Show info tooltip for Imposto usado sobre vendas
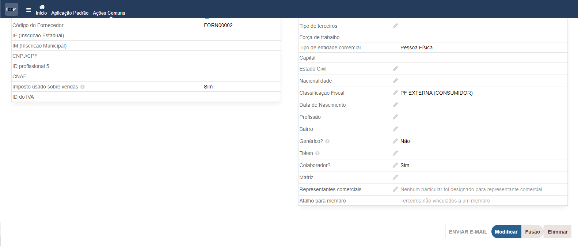Image resolution: width=578 pixels, height=246 pixels. [x=83, y=87]
